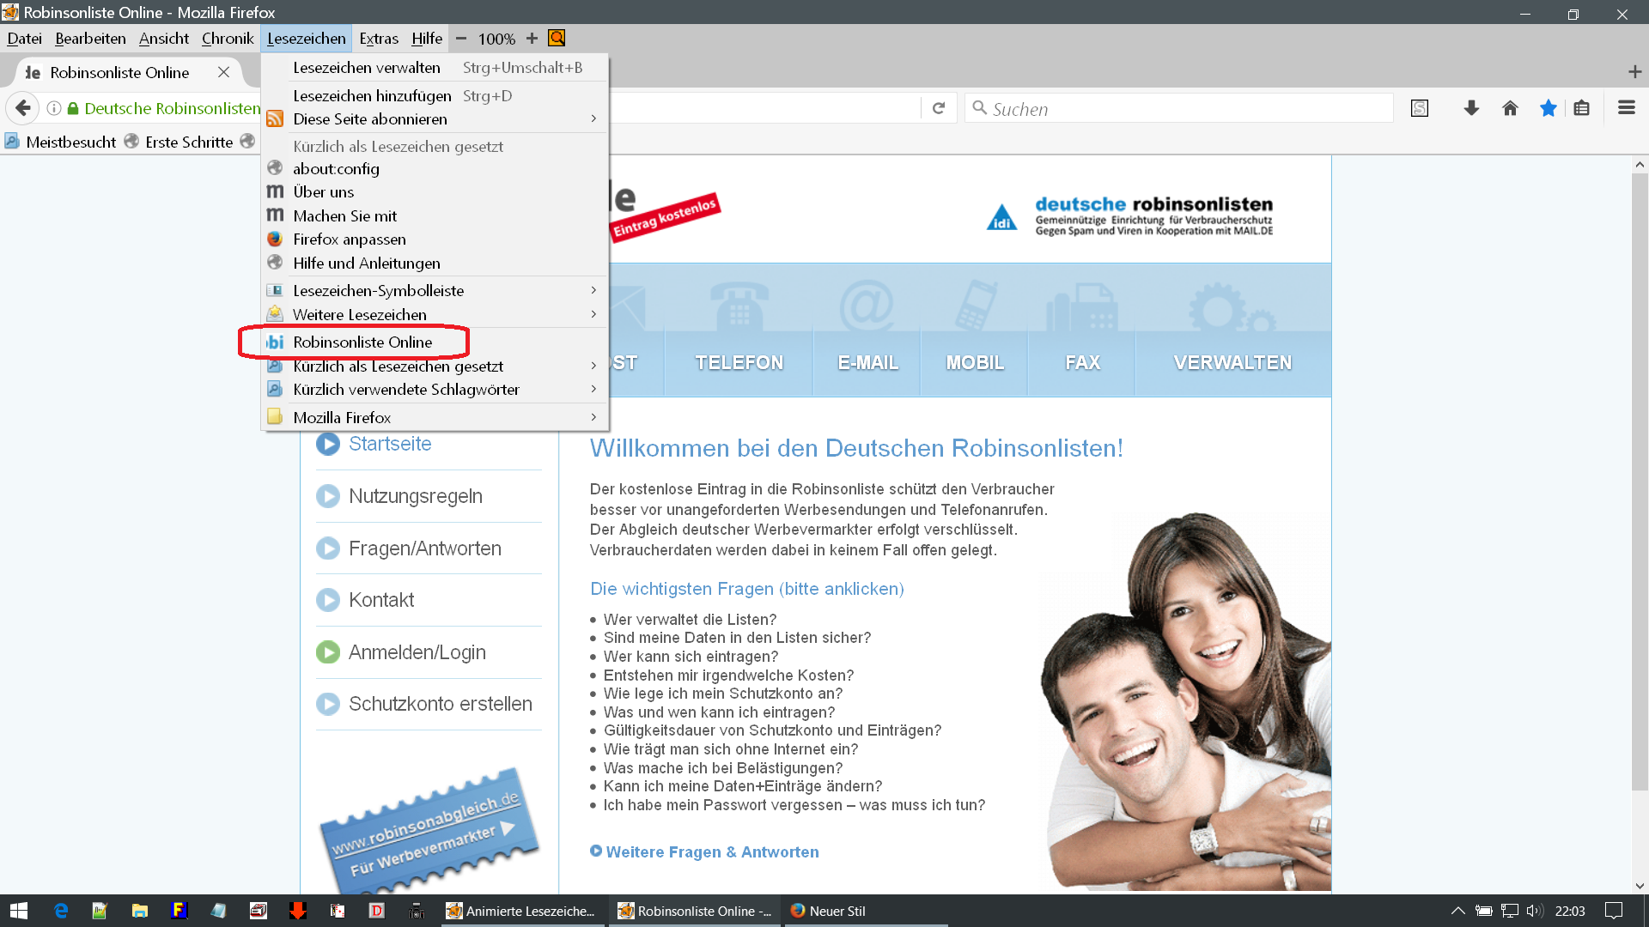
Task: Select the Robinsonliste Online bookmark entry
Action: point(362,342)
